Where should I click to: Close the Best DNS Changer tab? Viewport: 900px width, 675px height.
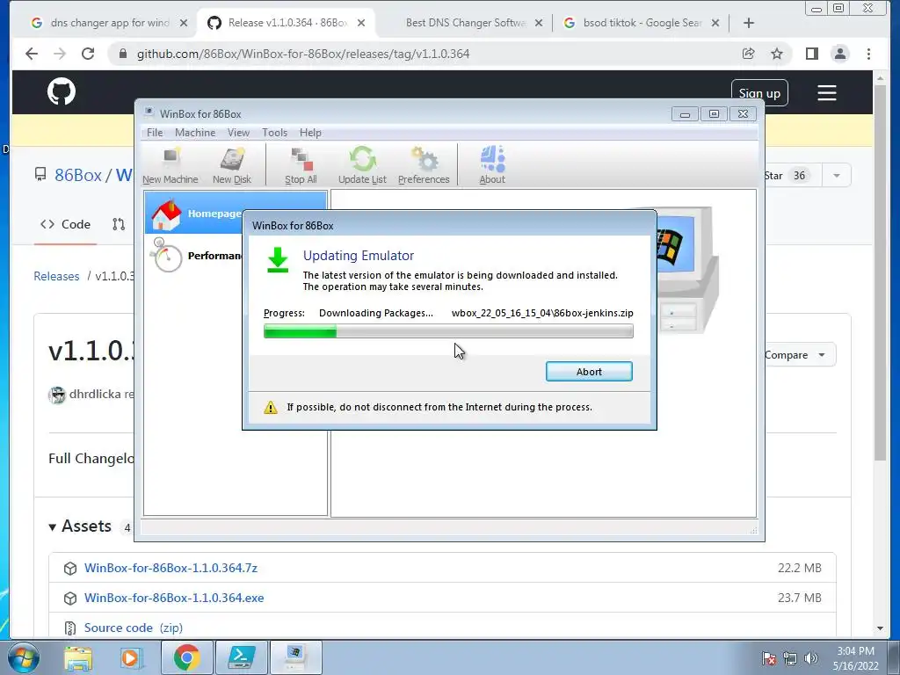539,23
